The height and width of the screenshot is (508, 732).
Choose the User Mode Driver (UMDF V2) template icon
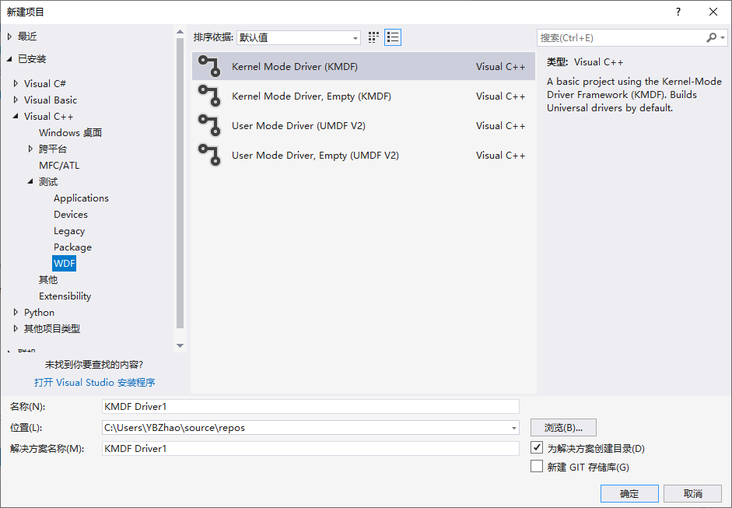tap(210, 125)
